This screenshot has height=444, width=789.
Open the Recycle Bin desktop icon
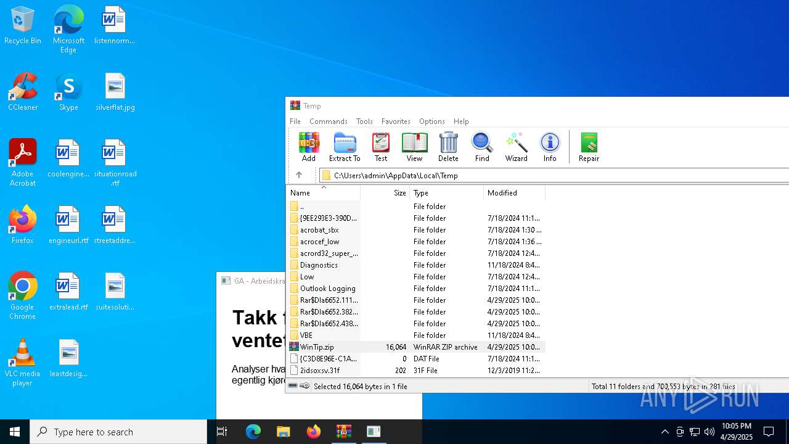click(23, 25)
